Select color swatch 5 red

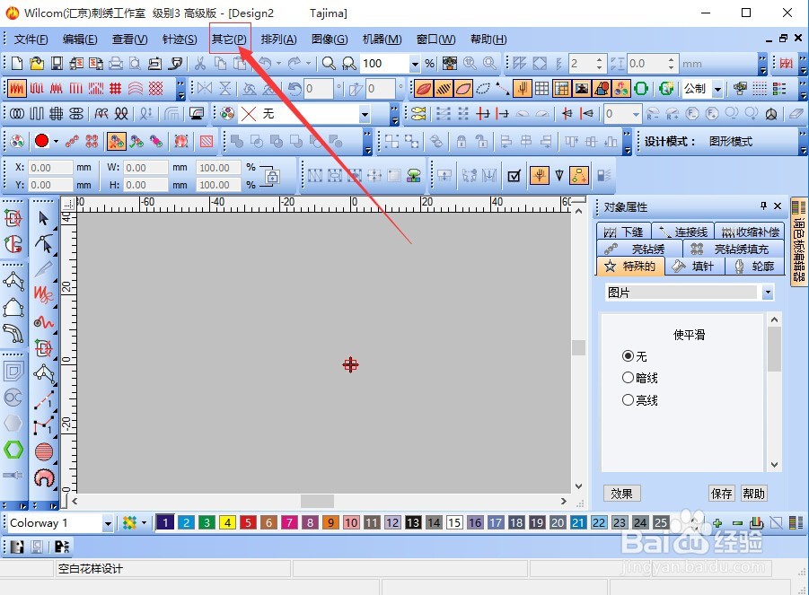coord(248,523)
